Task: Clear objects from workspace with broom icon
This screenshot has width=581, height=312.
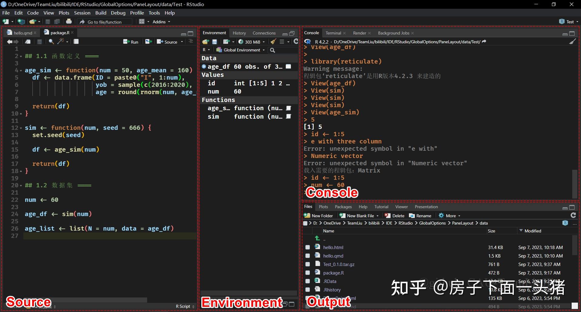Action: [x=273, y=41]
